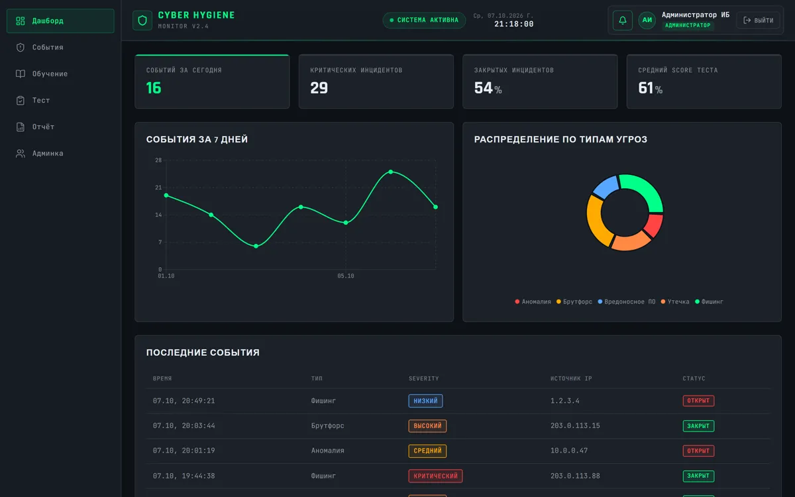Click the Время column header
The width and height of the screenshot is (795, 497).
pyautogui.click(x=162, y=379)
